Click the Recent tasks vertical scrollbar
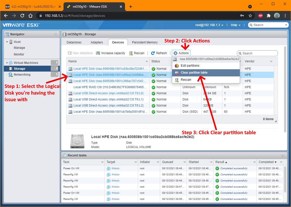This screenshot has width=291, height=207. 285,180
